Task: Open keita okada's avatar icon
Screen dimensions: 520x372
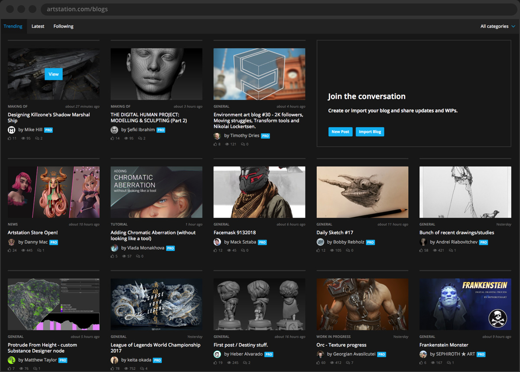Action: 114,360
